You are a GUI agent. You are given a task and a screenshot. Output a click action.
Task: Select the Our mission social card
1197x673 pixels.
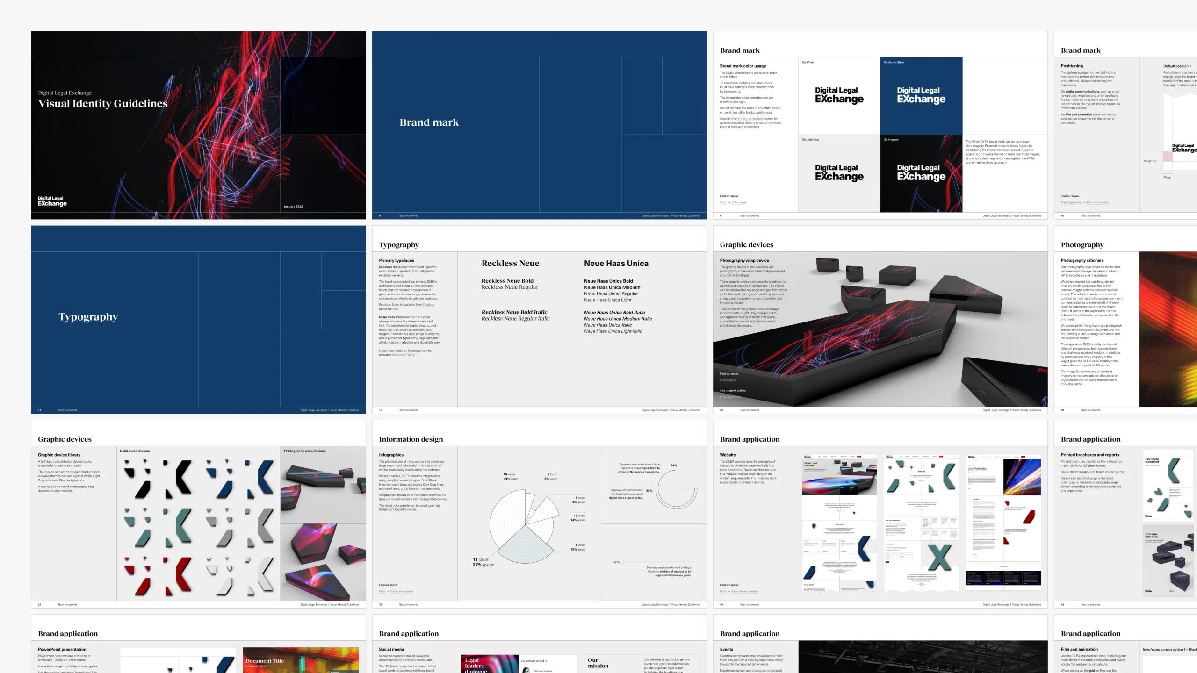point(642,664)
